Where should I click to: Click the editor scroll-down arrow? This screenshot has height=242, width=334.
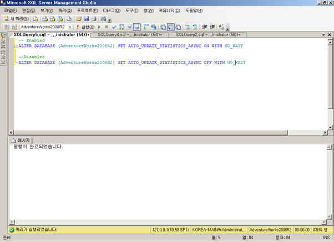330,127
